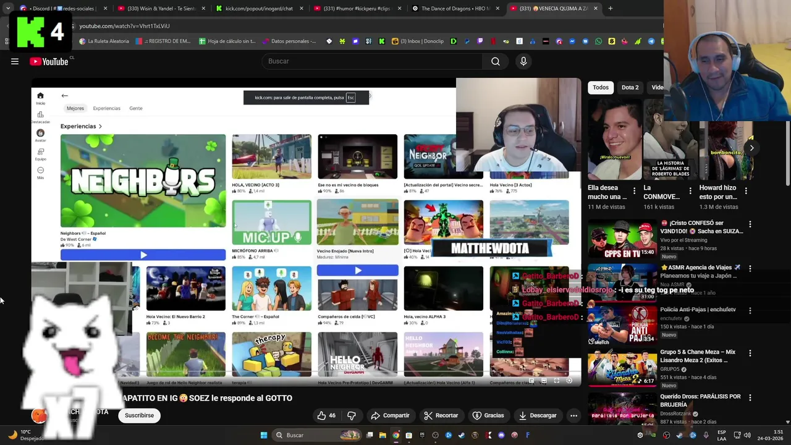Open Google Chrome from taskbar
Screen dimensions: 791x445
pos(396,435)
